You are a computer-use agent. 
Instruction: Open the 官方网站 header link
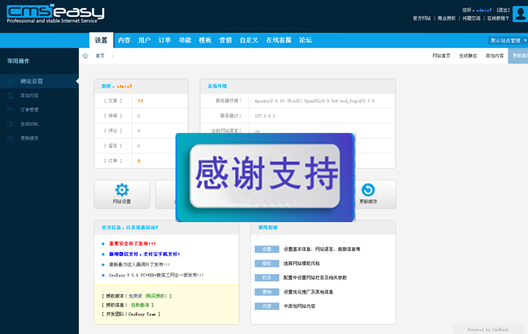click(422, 19)
